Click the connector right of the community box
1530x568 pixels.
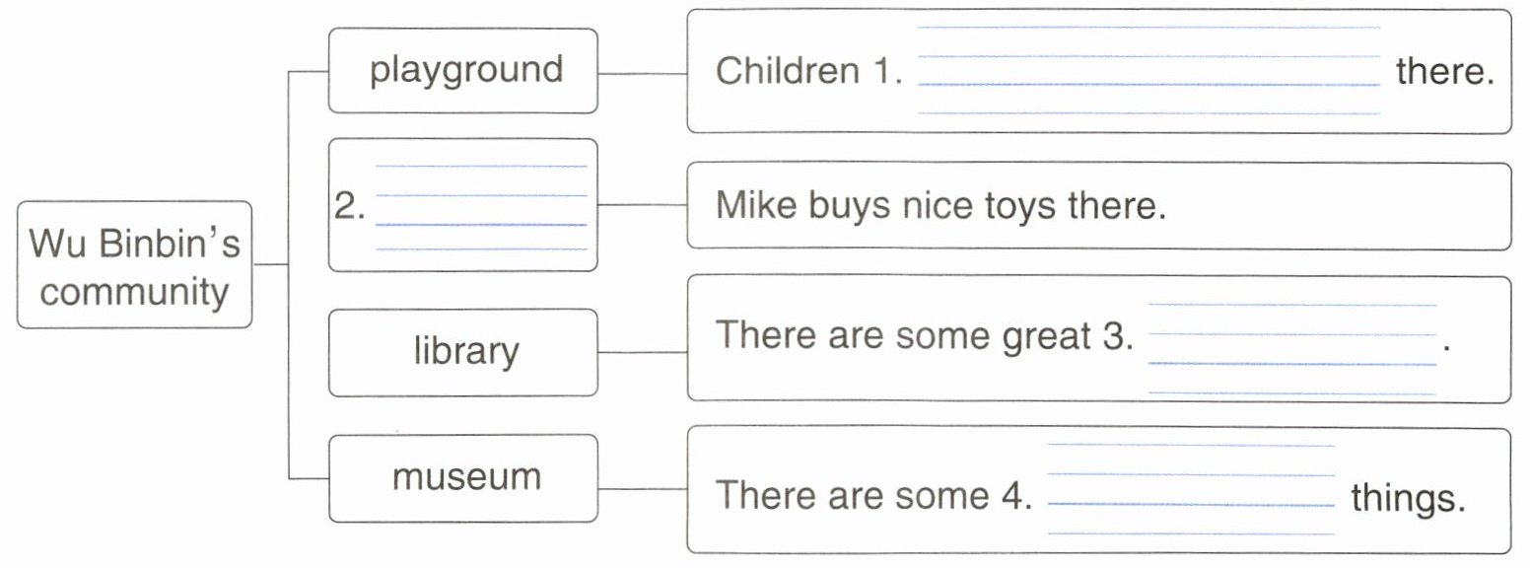[x=270, y=264]
